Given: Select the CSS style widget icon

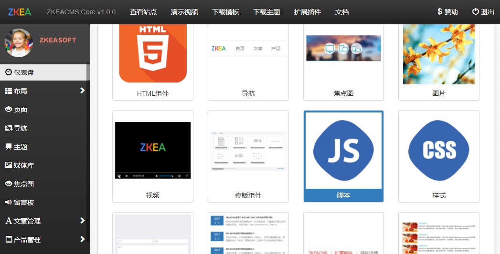Looking at the screenshot, I should click(439, 151).
